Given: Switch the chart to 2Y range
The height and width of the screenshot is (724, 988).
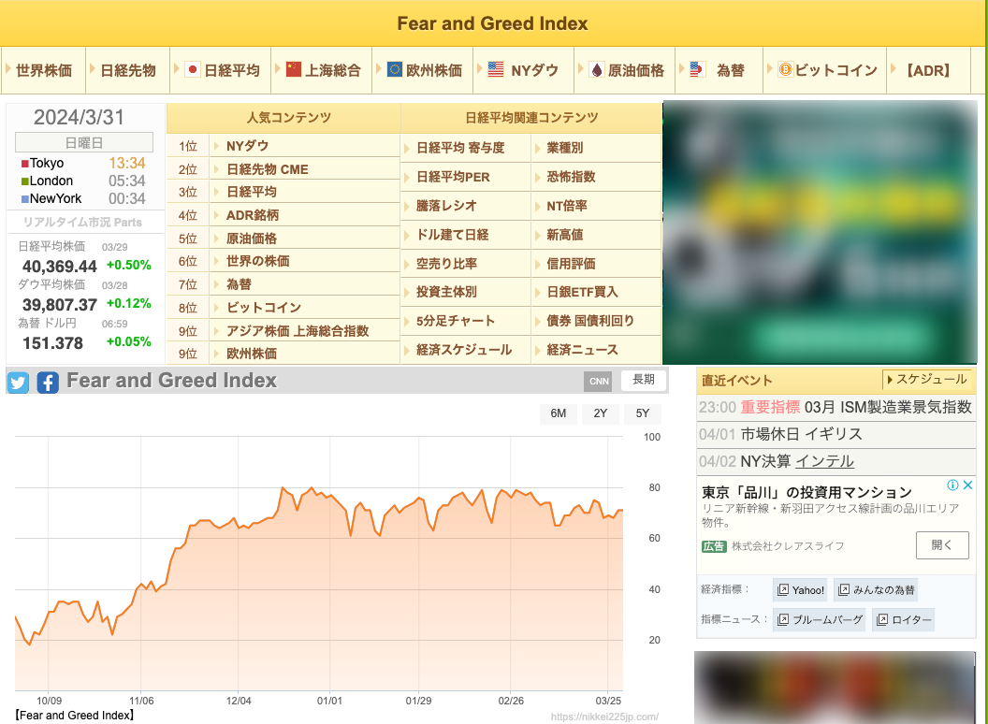Looking at the screenshot, I should pyautogui.click(x=601, y=413).
